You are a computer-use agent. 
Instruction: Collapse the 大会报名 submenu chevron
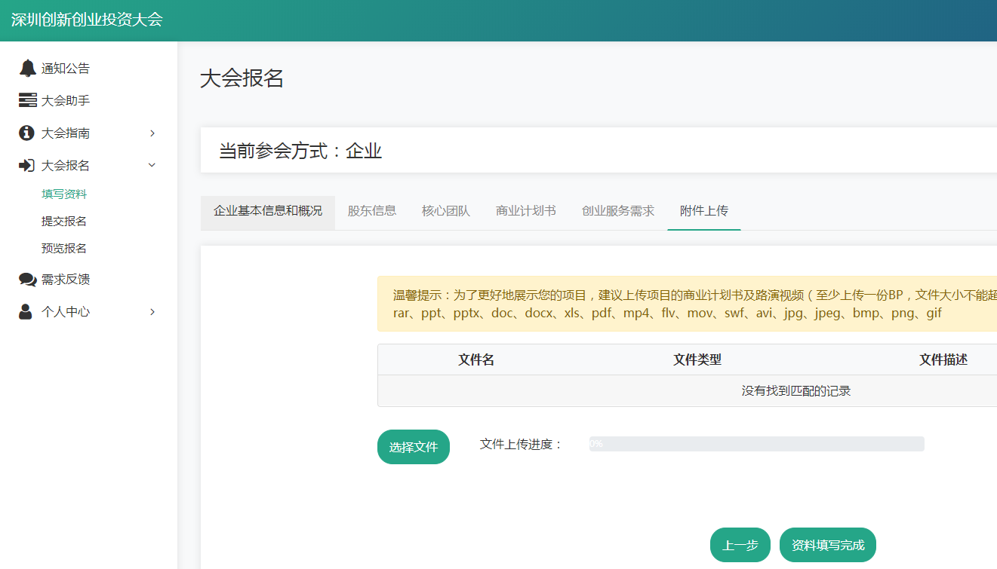(x=152, y=165)
